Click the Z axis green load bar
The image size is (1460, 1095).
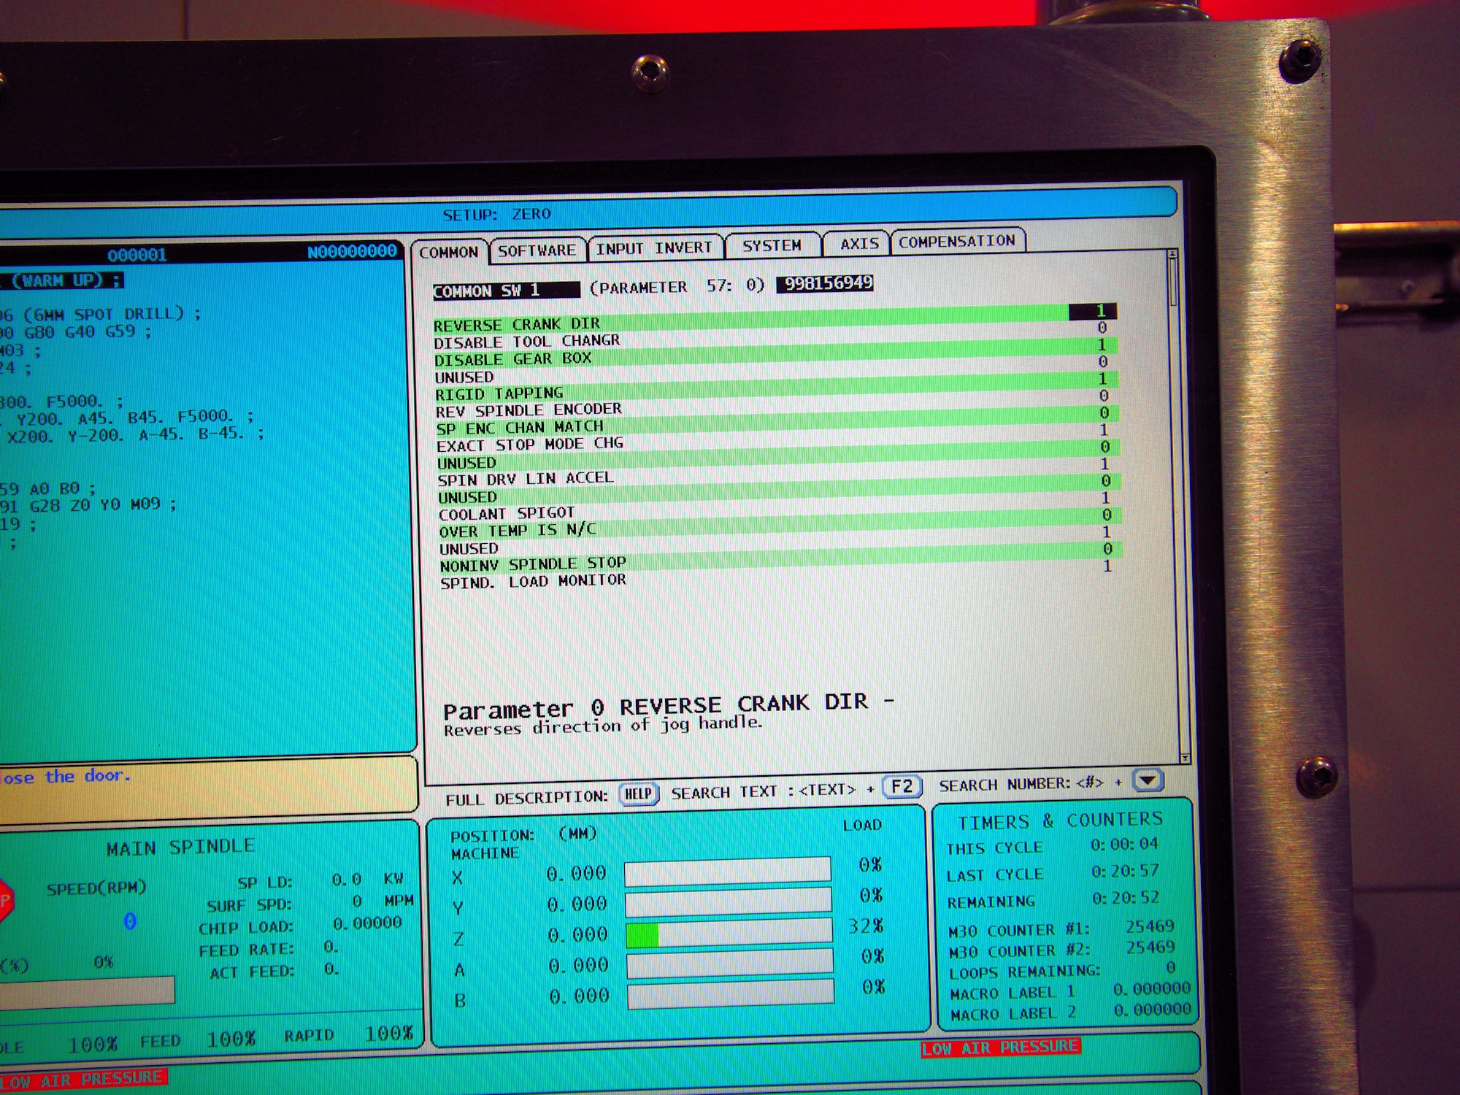[643, 935]
